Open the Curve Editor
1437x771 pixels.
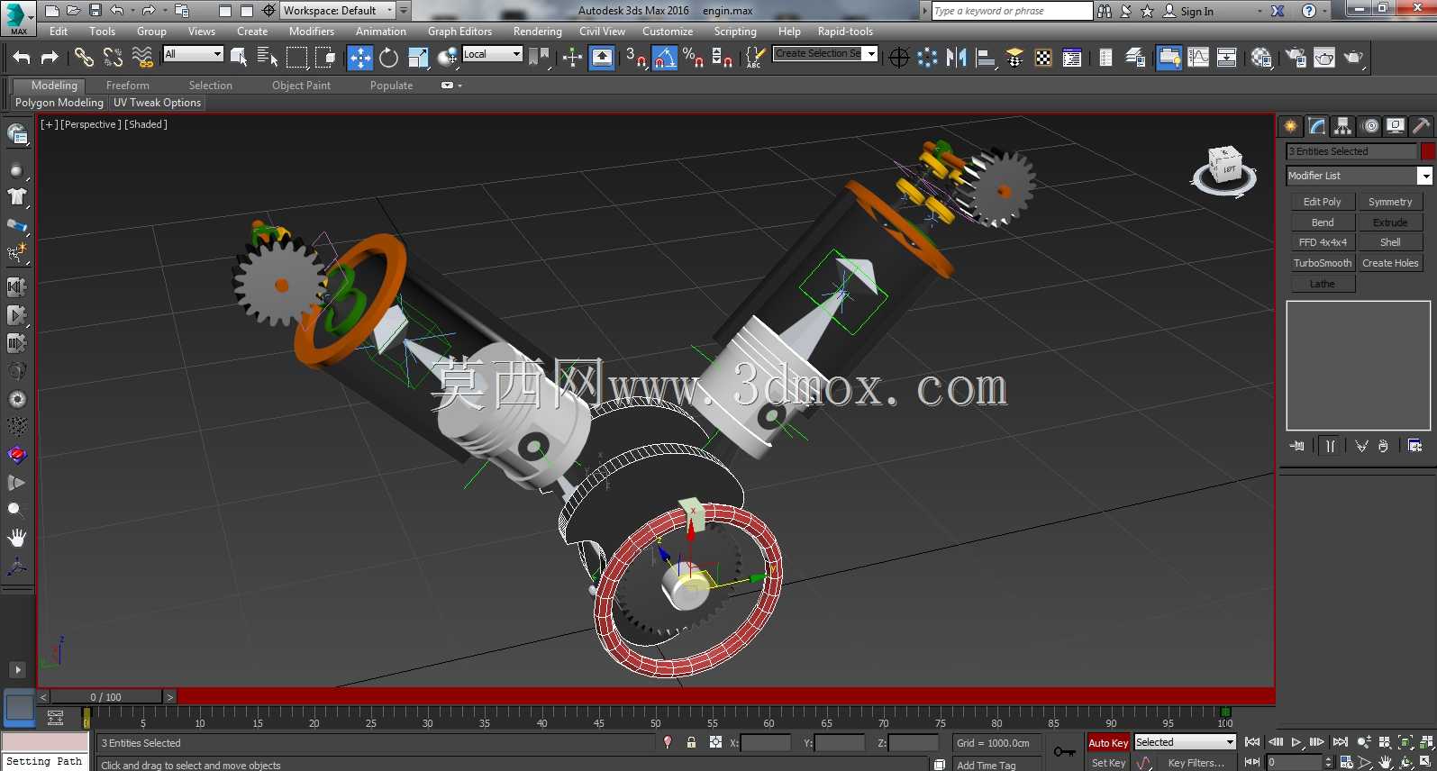1198,58
